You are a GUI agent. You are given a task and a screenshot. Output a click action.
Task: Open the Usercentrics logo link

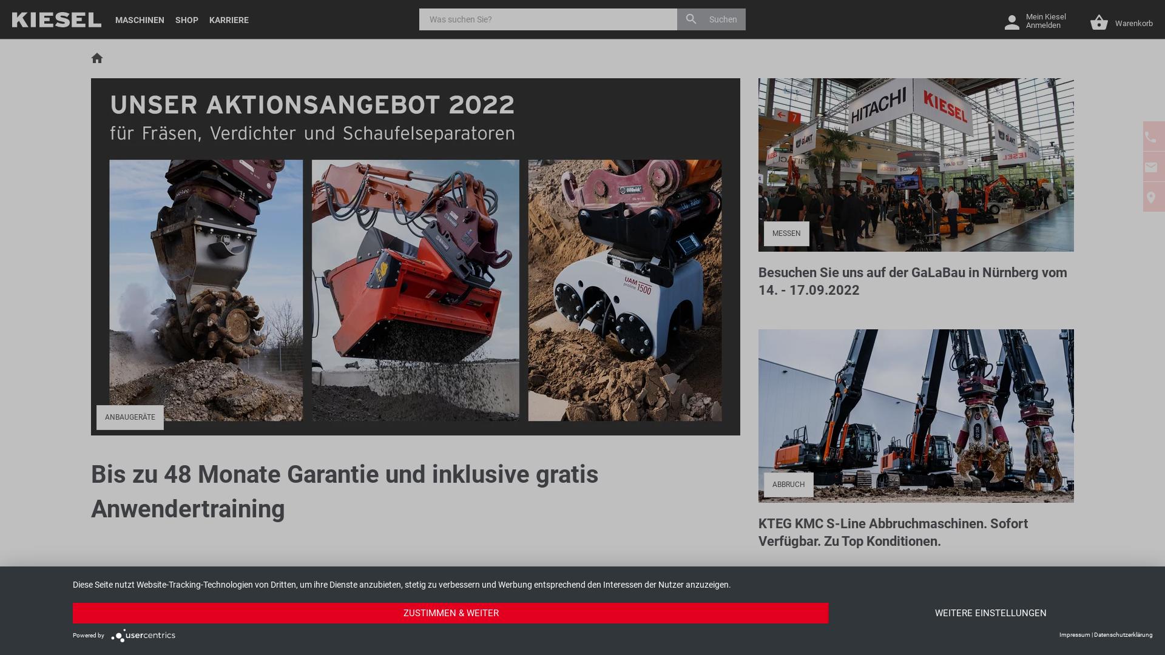143,635
